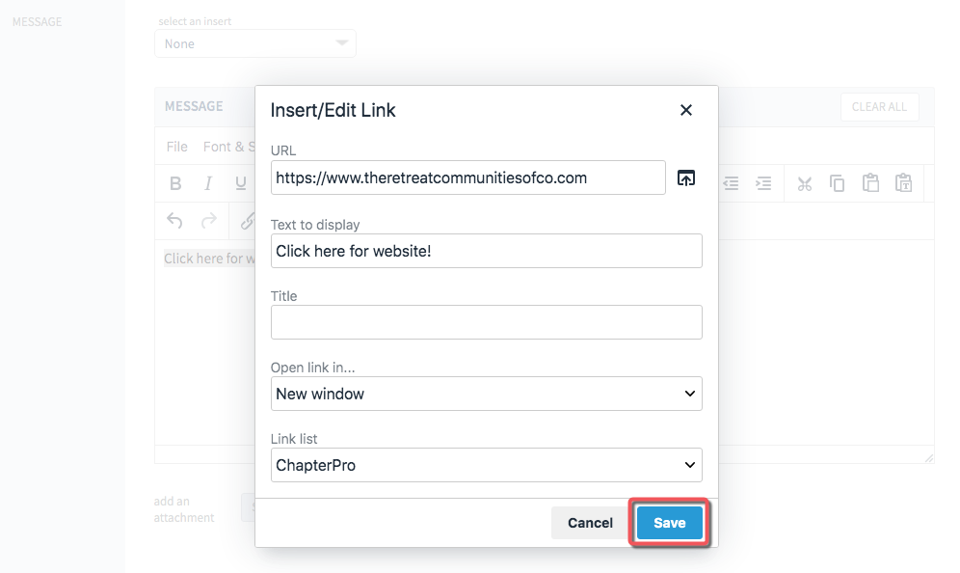Screen dimensions: 960x573
Task: Toggle italic formatting in the editor toolbar
Action: pos(208,183)
